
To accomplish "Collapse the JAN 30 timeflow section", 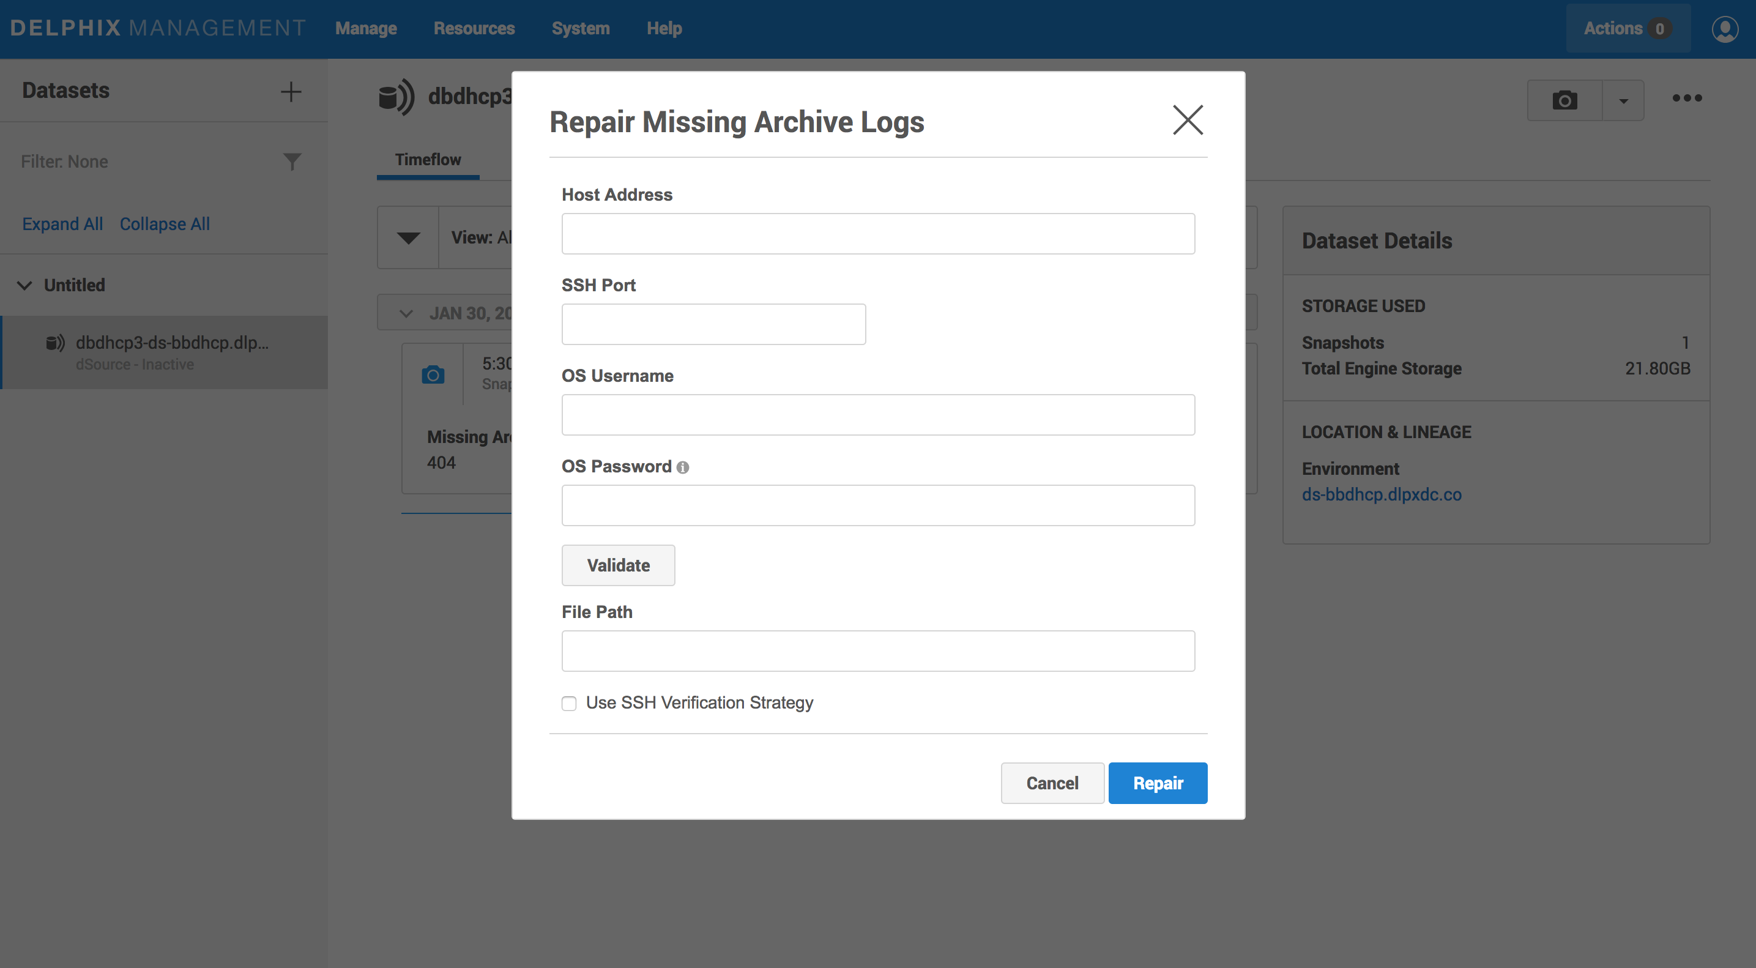I will [x=406, y=313].
